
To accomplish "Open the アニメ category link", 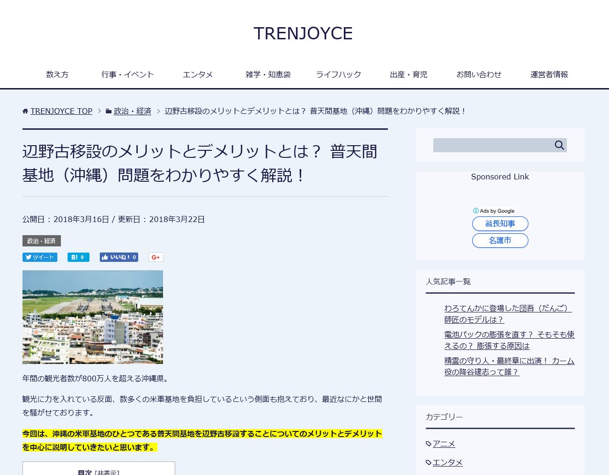I will coord(444,444).
